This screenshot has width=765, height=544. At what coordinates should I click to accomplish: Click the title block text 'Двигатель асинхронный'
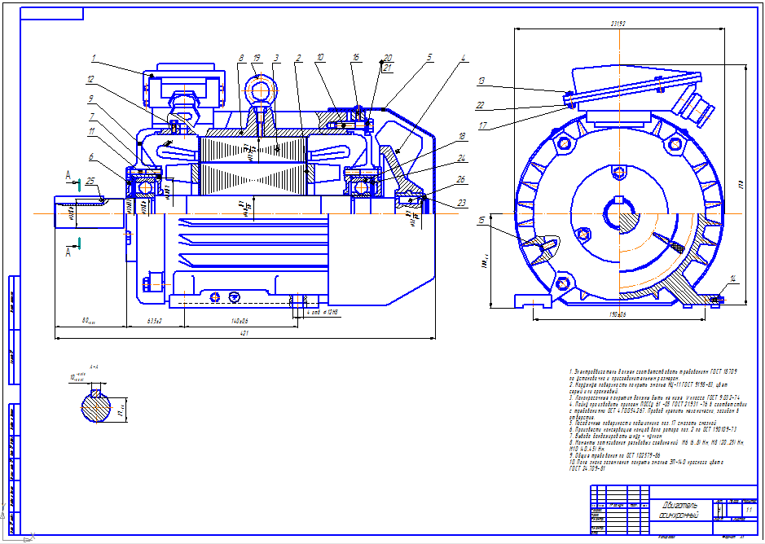(x=678, y=510)
